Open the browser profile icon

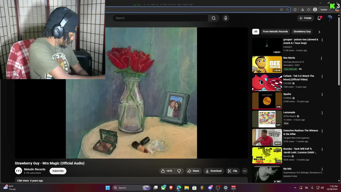point(315,10)
